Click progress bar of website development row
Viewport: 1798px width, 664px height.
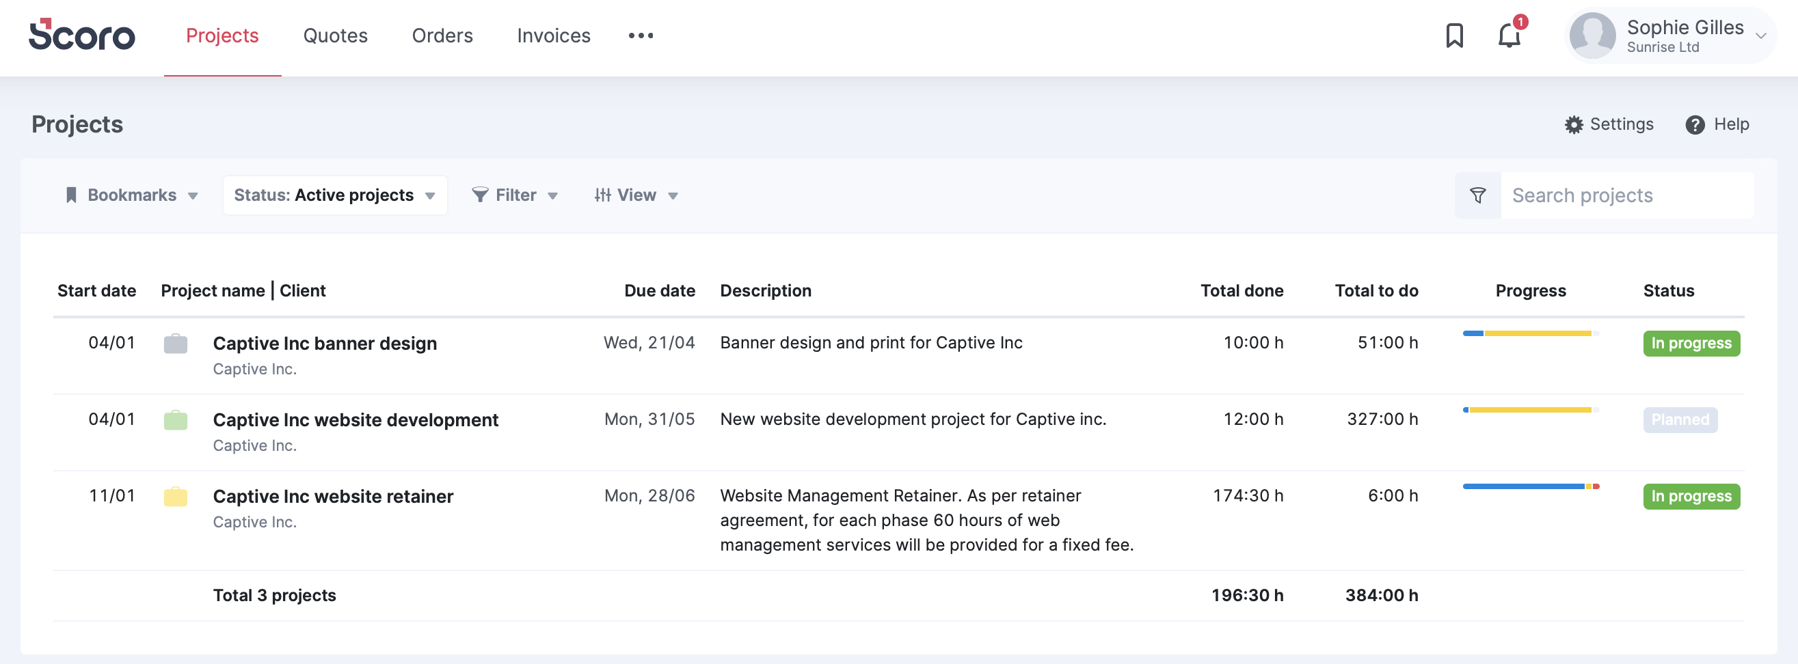1531,410
